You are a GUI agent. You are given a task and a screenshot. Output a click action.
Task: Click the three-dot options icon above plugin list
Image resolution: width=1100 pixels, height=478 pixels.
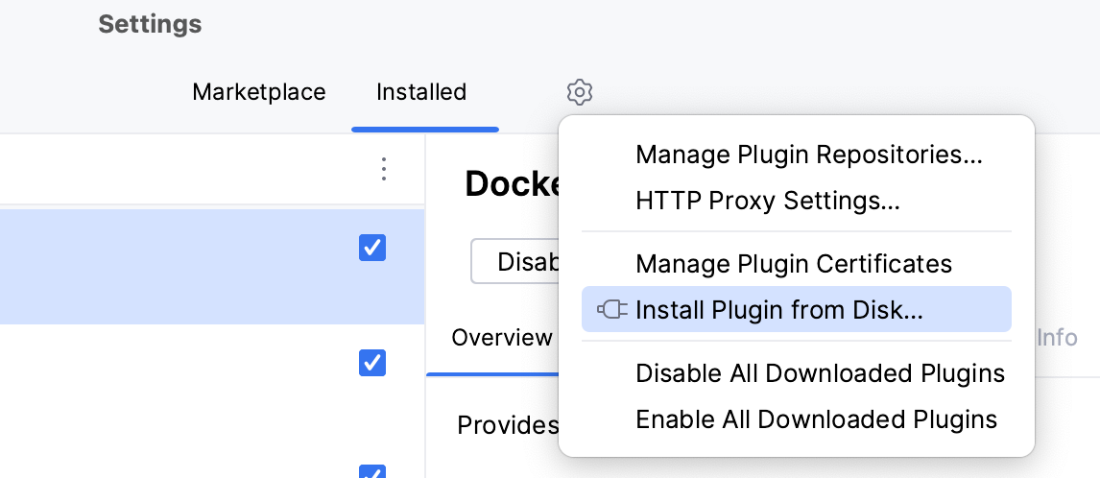click(384, 170)
